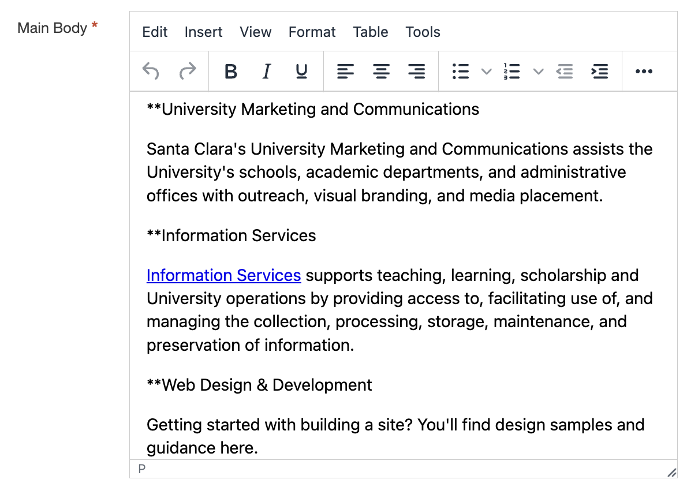Align text left

click(345, 71)
